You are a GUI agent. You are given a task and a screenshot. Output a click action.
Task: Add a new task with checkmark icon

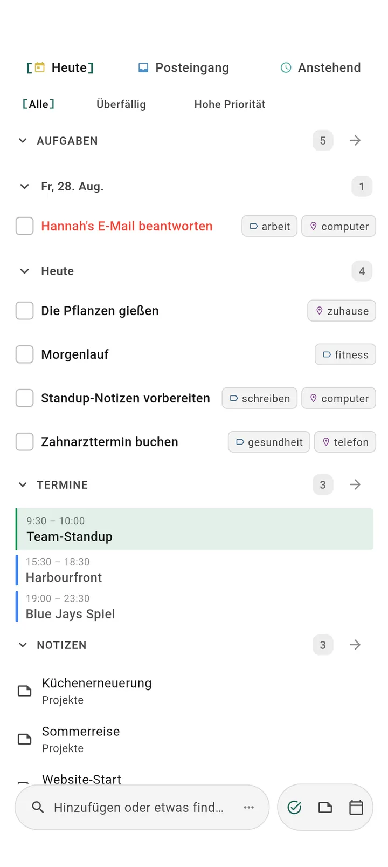(294, 808)
